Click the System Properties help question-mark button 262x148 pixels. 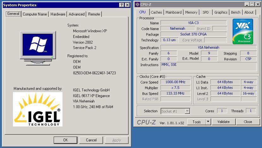(121, 5)
